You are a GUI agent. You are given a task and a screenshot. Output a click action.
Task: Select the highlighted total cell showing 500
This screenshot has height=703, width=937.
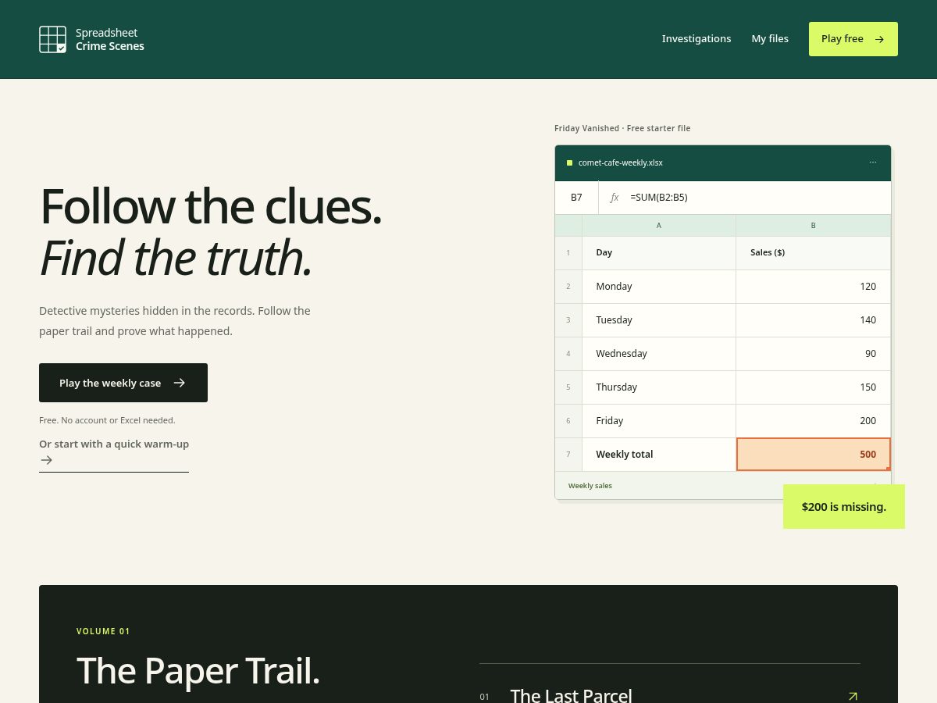pos(813,455)
